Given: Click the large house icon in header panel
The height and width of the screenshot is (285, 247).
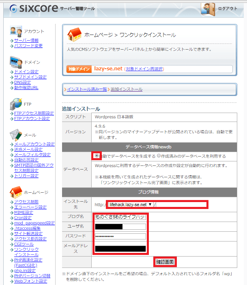Looking at the screenshot, I should pyautogui.click(x=74, y=35).
